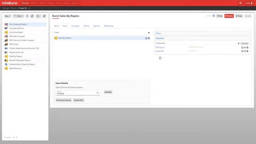This screenshot has height=144, width=256.
Task: Open the favorites star dropdown
Action: click(x=38, y=16)
